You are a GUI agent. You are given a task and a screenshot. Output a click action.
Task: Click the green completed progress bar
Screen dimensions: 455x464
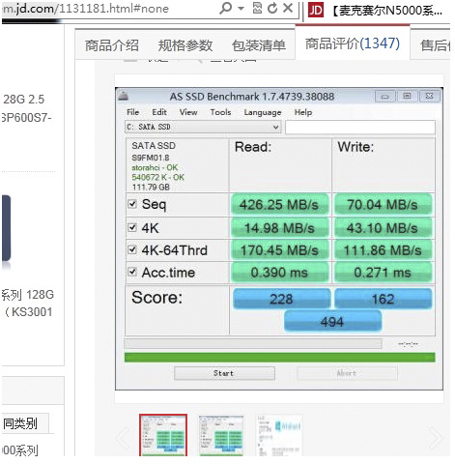[x=279, y=357]
